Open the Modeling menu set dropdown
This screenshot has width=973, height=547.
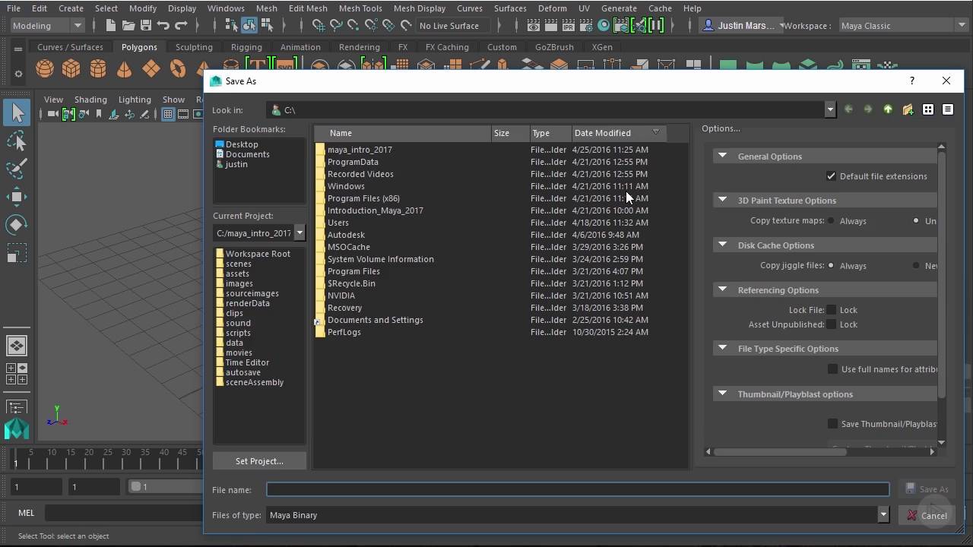pyautogui.click(x=47, y=26)
